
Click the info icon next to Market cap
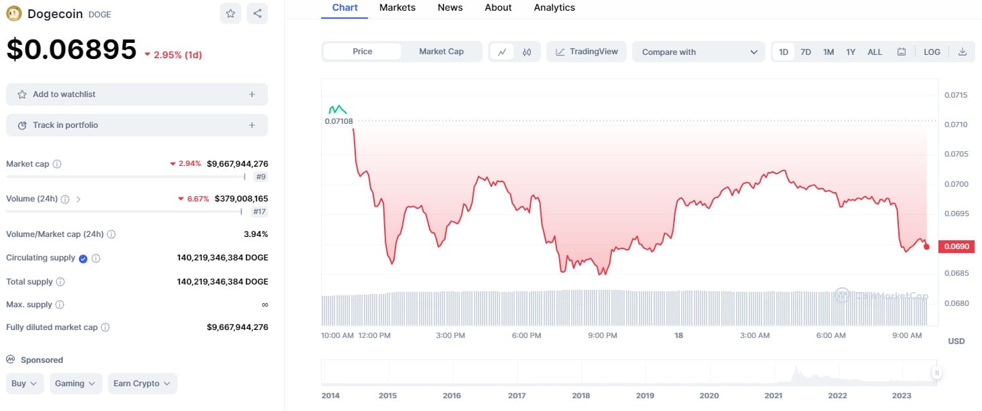tap(57, 164)
